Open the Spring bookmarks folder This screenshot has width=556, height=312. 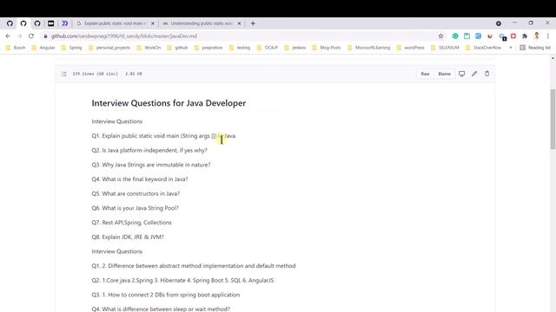click(x=71, y=48)
